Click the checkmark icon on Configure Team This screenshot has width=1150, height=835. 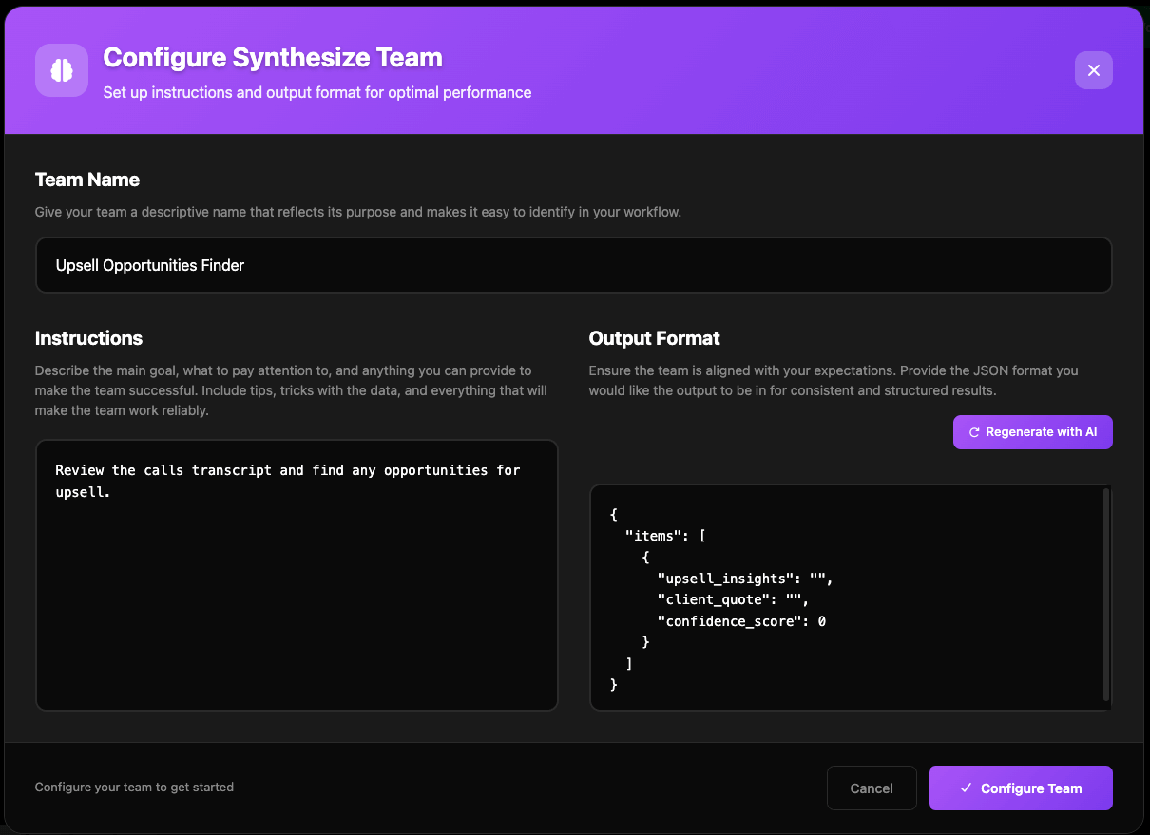[x=966, y=788]
